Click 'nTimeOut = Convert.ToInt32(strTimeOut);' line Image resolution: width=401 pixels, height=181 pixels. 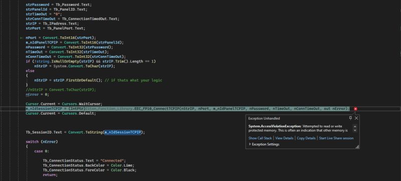click(67, 52)
